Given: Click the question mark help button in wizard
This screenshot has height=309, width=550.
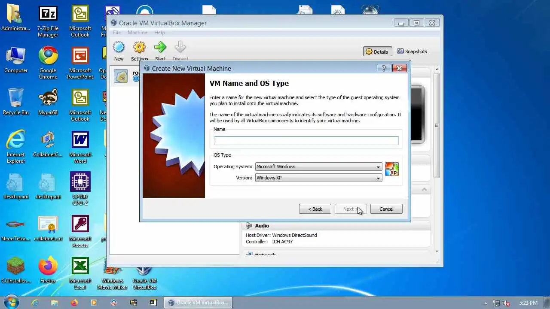Looking at the screenshot, I should click(x=384, y=68).
